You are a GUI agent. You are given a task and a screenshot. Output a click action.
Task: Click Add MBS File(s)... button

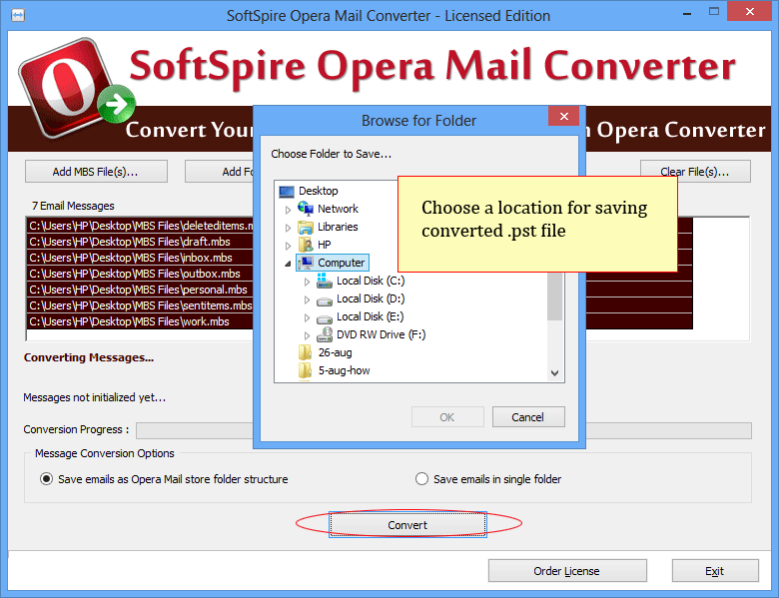point(96,172)
